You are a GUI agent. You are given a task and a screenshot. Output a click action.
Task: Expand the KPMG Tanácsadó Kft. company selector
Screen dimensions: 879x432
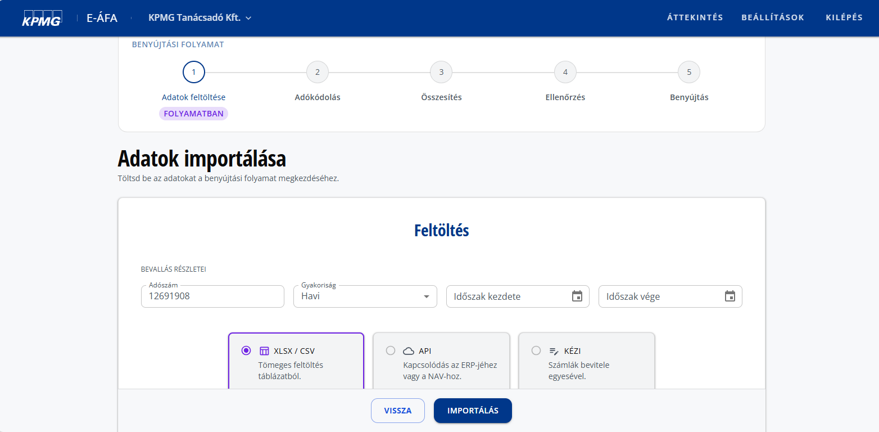point(200,18)
